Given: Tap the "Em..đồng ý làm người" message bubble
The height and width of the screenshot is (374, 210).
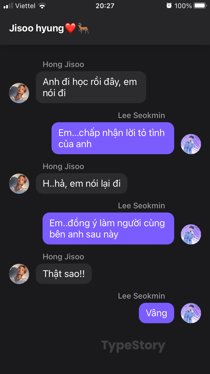Looking at the screenshot, I should pos(108,228).
